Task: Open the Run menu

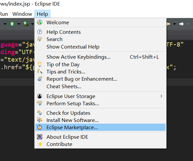Action: (4, 14)
